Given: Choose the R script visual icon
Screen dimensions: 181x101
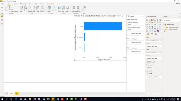Looking at the screenshot, I should (x=158, y=29).
